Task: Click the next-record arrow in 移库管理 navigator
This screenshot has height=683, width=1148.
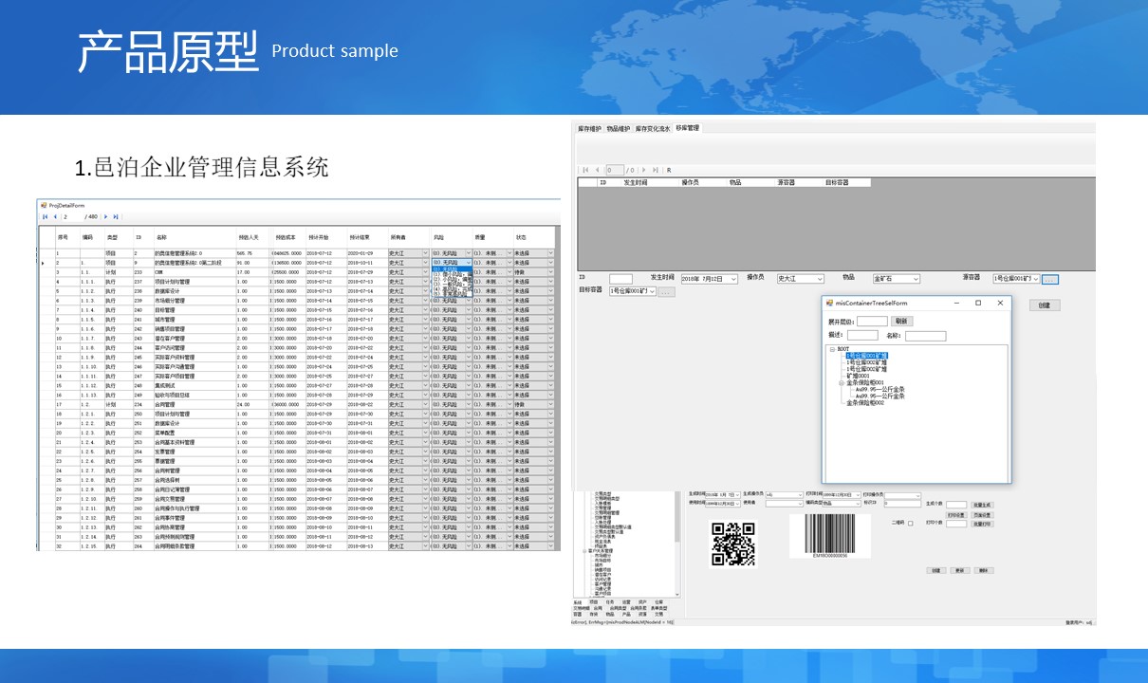Action: pos(645,170)
